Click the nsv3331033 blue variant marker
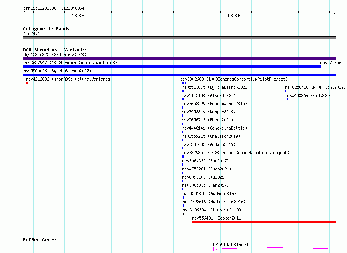 coord(182,148)
